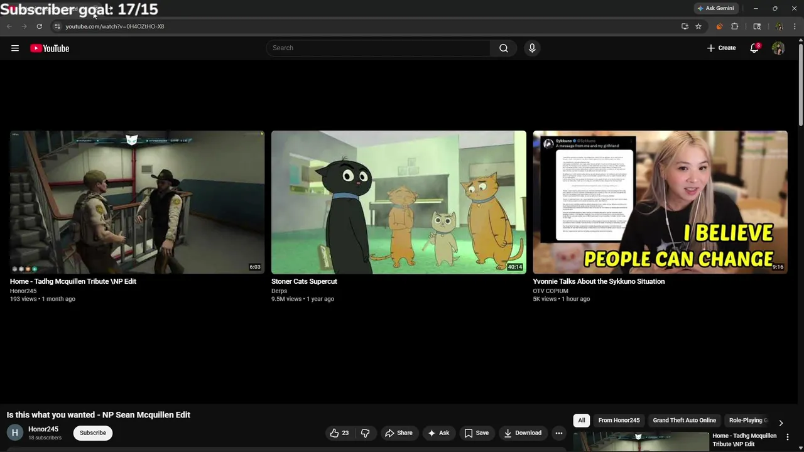This screenshot has width=804, height=452.
Task: Open the Chrome three-dot menu
Action: tap(795, 26)
